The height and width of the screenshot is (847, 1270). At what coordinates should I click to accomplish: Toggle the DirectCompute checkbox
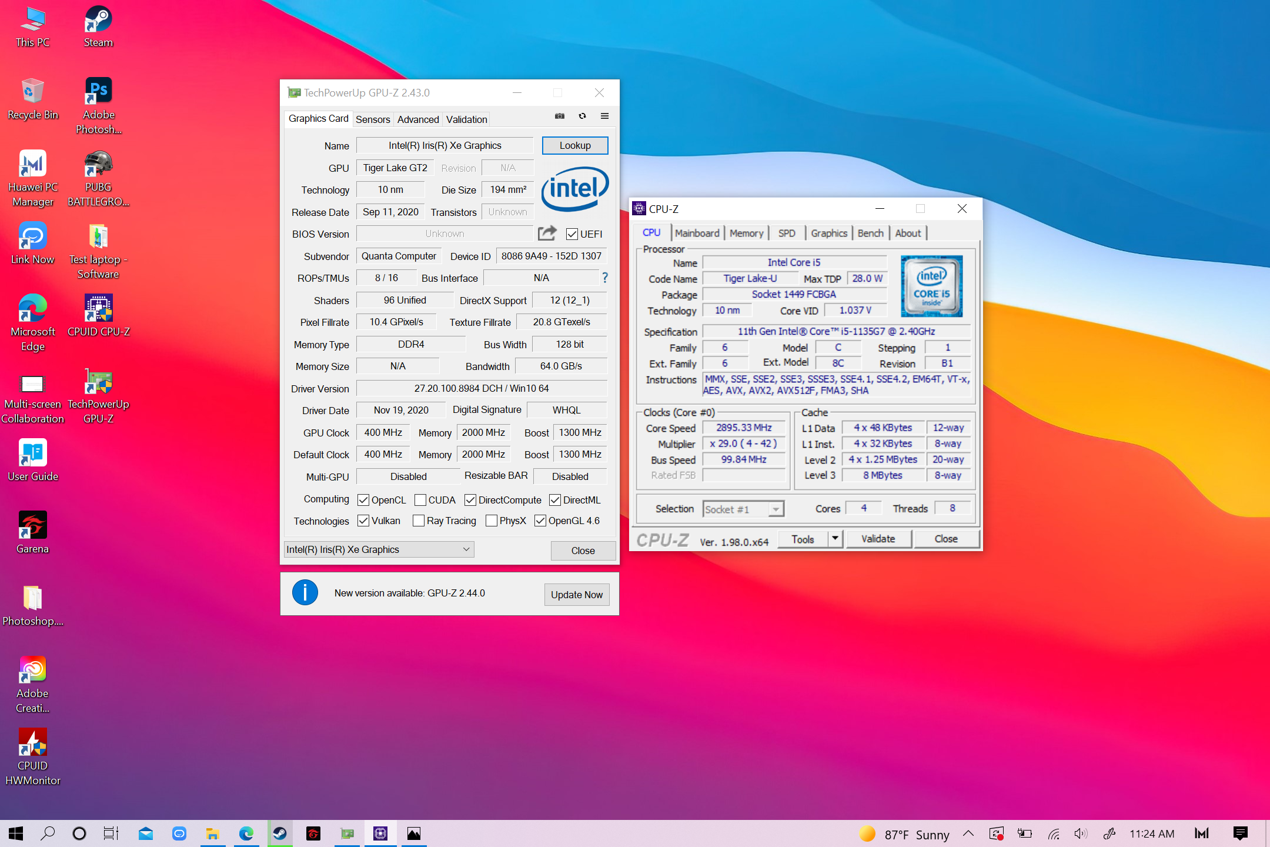(x=470, y=500)
